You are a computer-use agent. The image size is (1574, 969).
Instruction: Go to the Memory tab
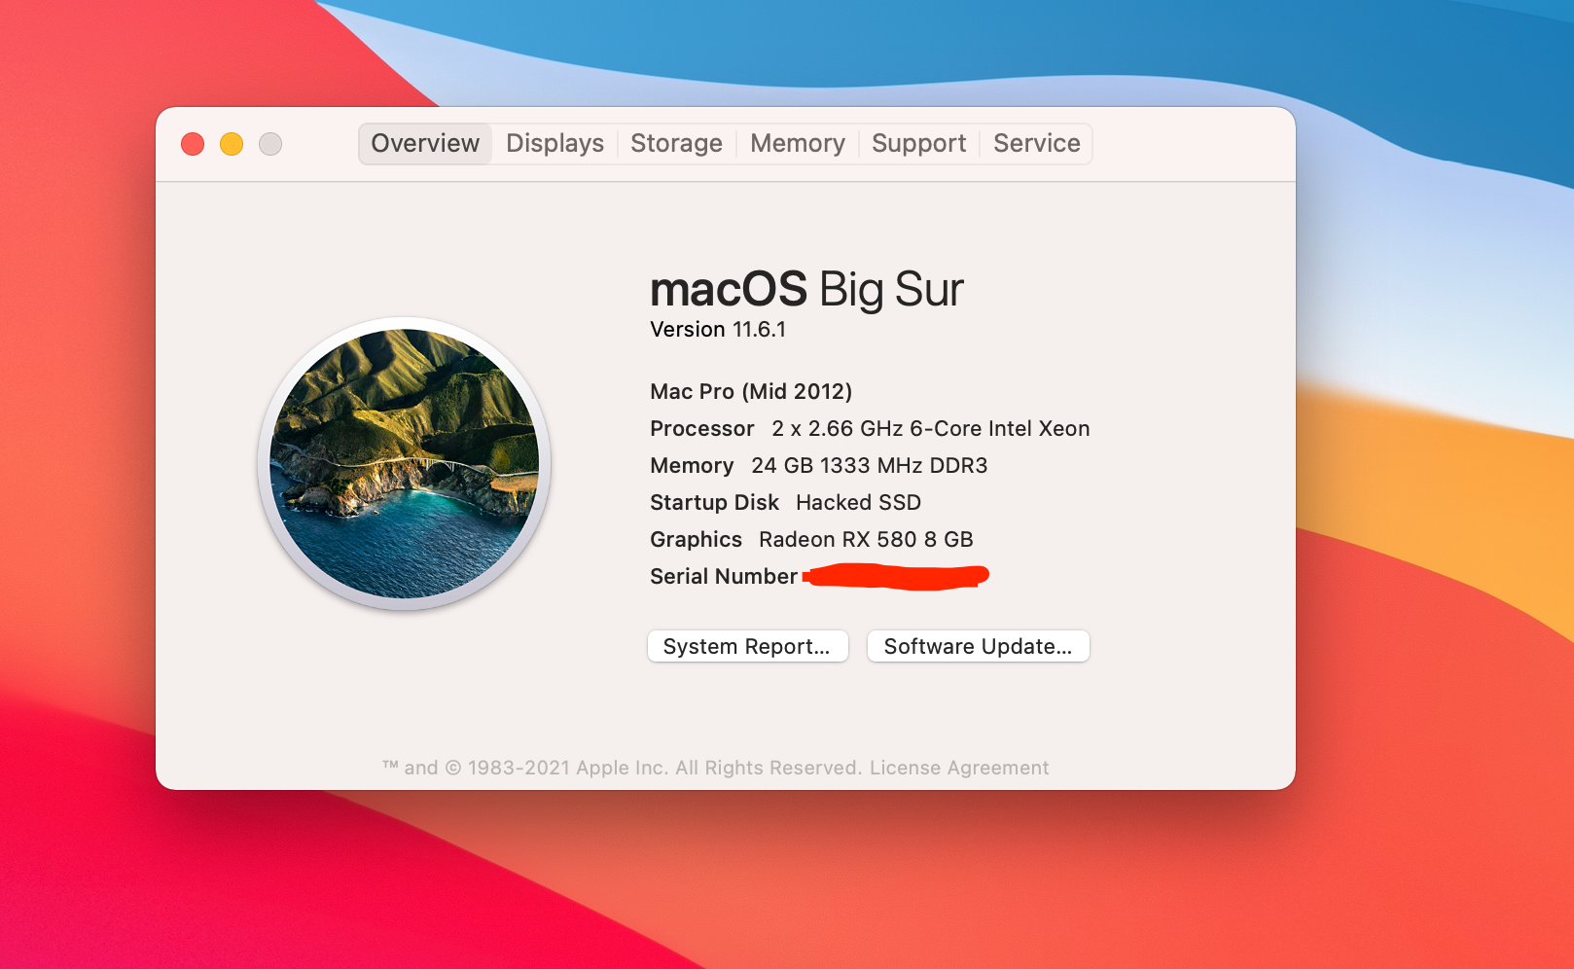[x=798, y=144]
